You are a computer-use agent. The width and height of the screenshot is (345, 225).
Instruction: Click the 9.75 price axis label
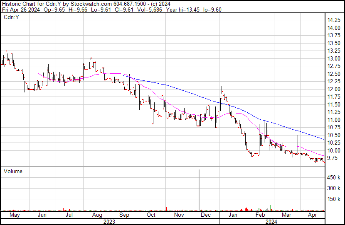point(332,158)
